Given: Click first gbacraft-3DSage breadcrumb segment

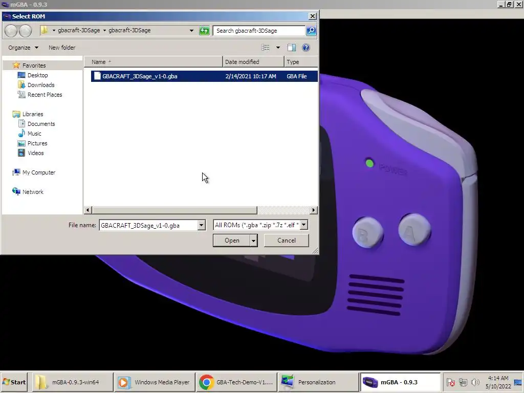Looking at the screenshot, I should tap(79, 30).
